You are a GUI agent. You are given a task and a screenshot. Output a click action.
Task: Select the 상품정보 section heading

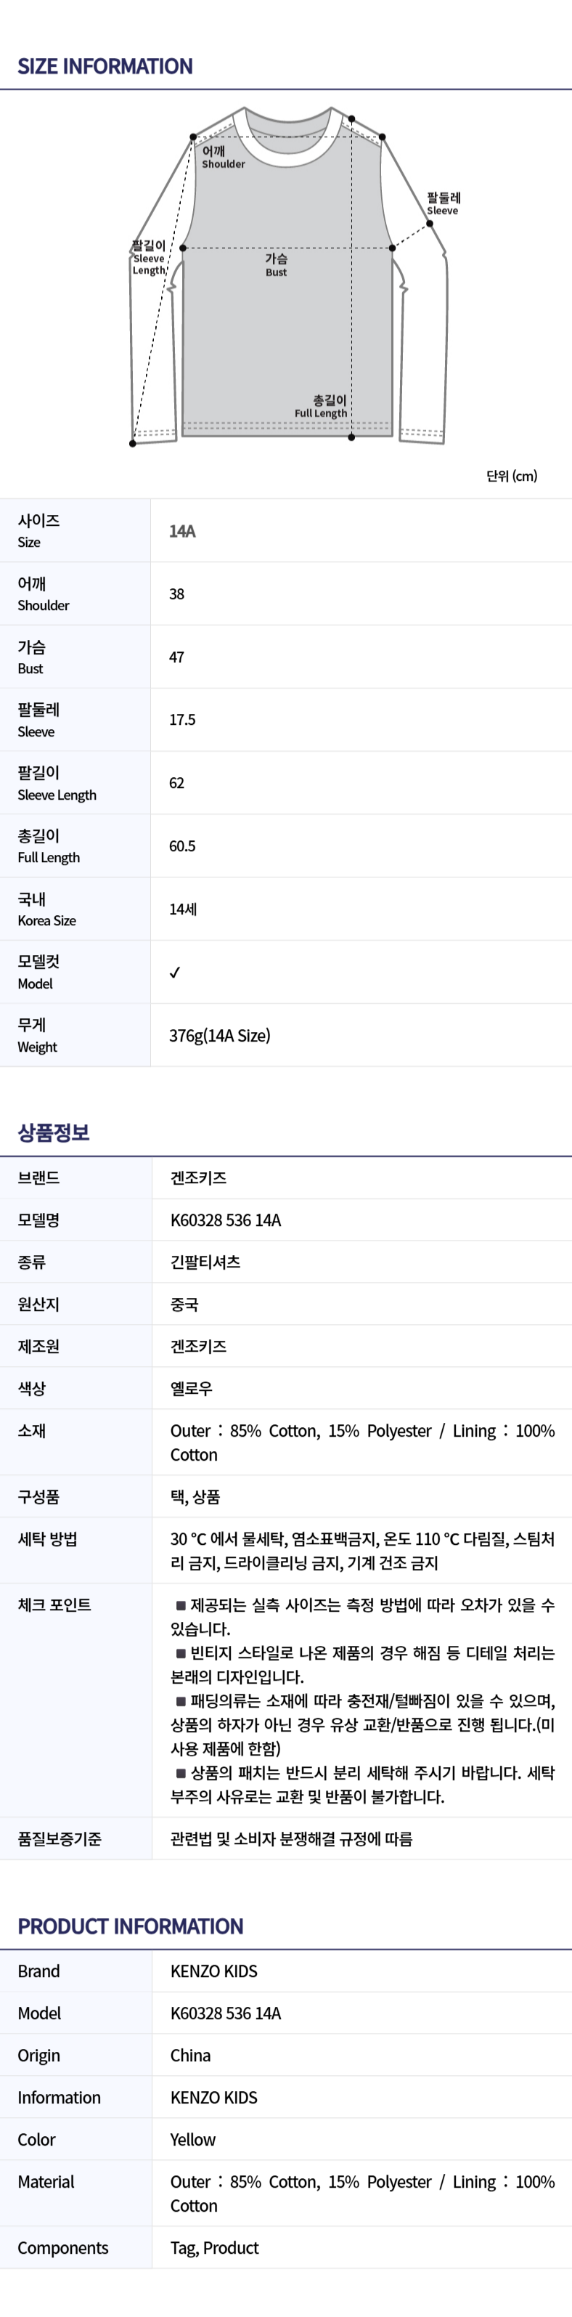pos(54,1132)
